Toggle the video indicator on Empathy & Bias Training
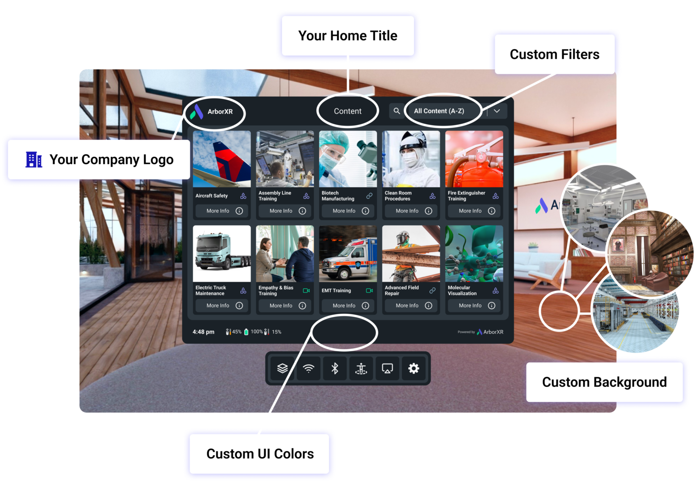This screenshot has width=696, height=482. [x=306, y=290]
